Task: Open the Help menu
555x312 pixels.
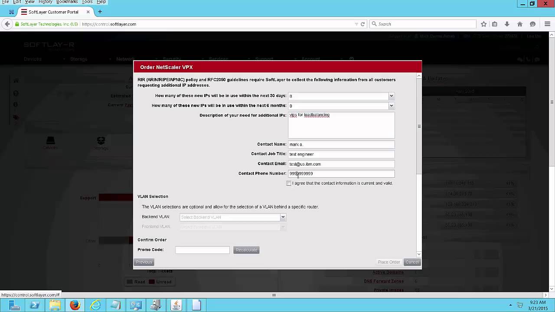Action: click(x=101, y=2)
